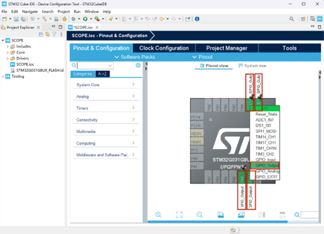The image size is (324, 234).
Task: Switch to the Tools tab
Action: (x=290, y=48)
